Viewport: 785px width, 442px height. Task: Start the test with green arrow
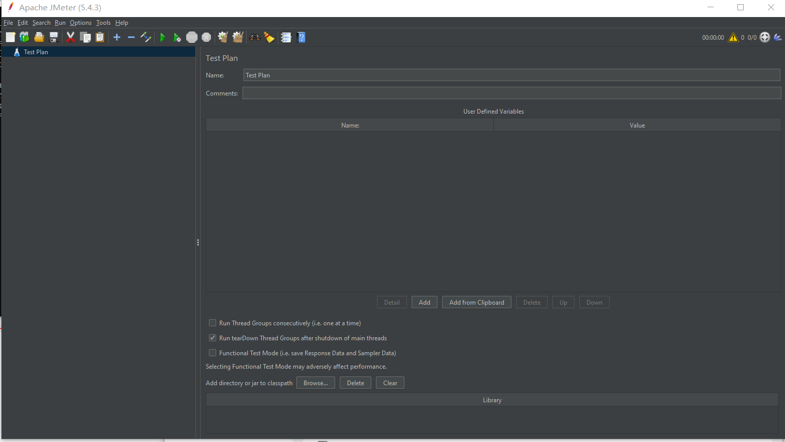pos(163,37)
